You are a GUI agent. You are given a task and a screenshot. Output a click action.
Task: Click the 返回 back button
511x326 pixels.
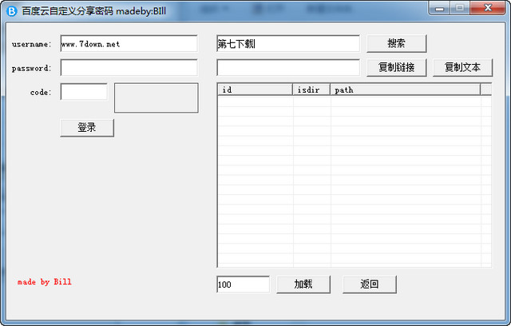370,284
